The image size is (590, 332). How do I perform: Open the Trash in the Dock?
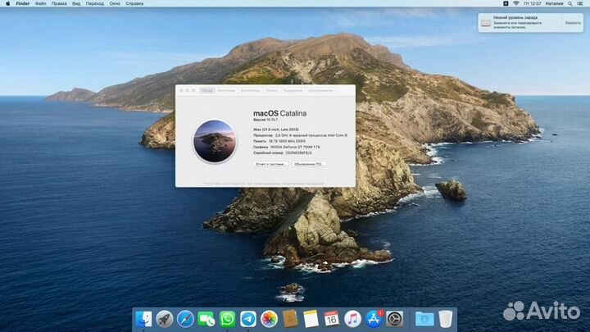tap(446, 319)
